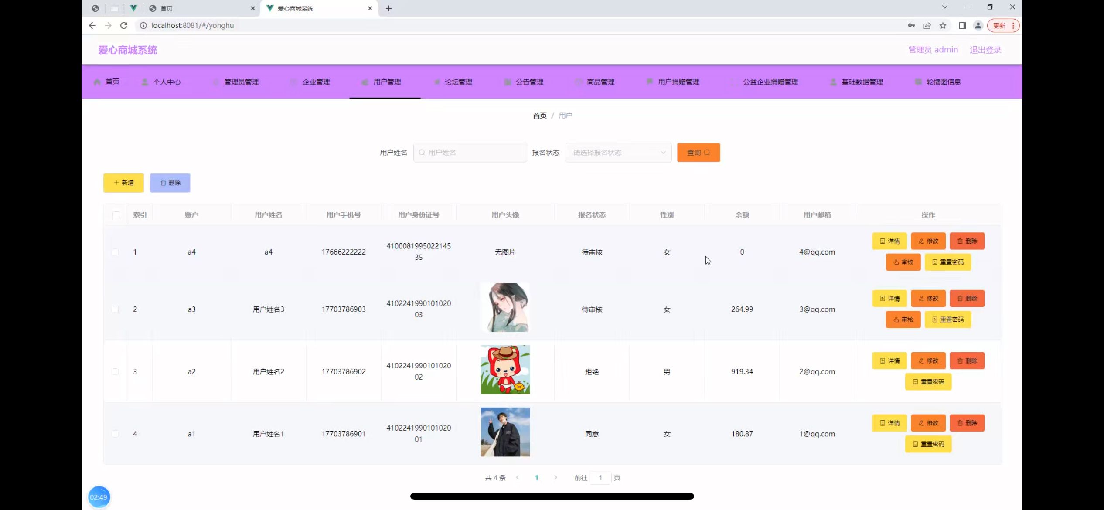Close the 首页 browser tab
1104x510 pixels.
click(252, 8)
